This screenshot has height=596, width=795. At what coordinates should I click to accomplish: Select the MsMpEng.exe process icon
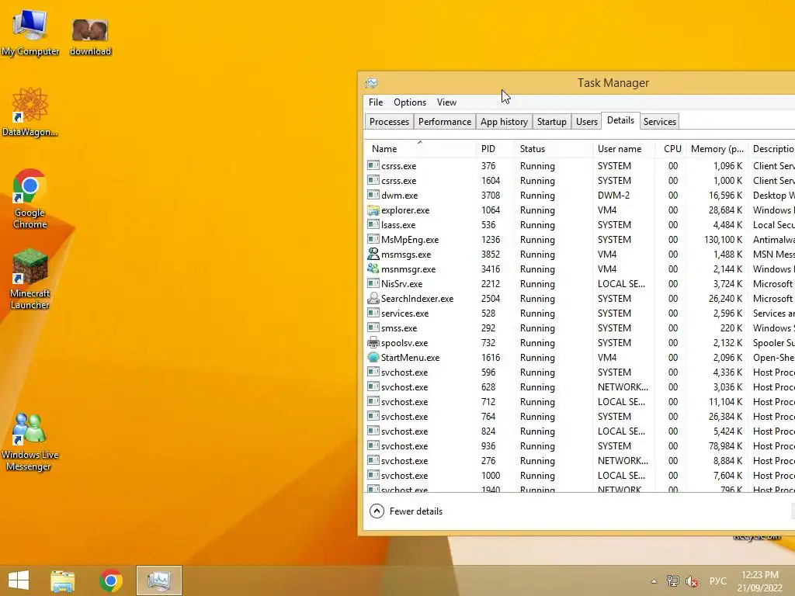373,239
